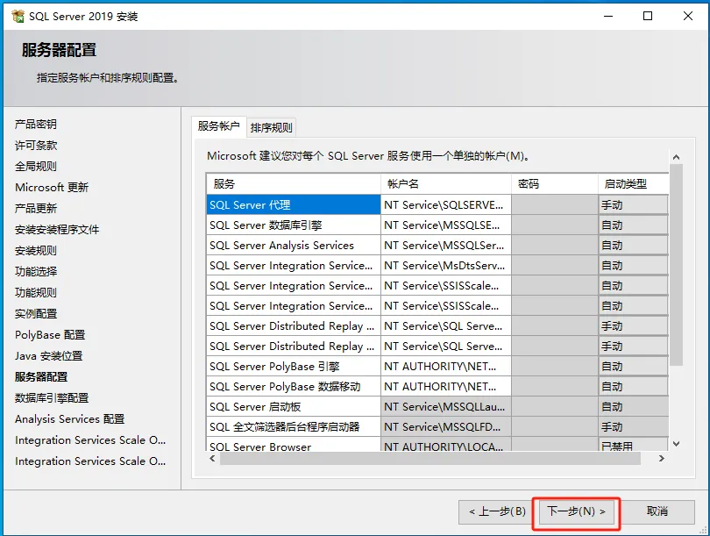Close the setup window with the X button

point(688,17)
